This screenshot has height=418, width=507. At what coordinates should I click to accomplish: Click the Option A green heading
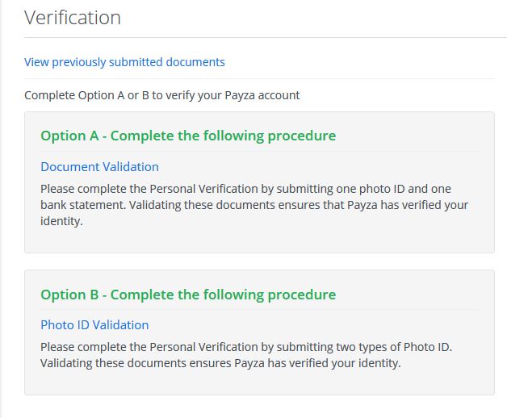[x=188, y=136]
